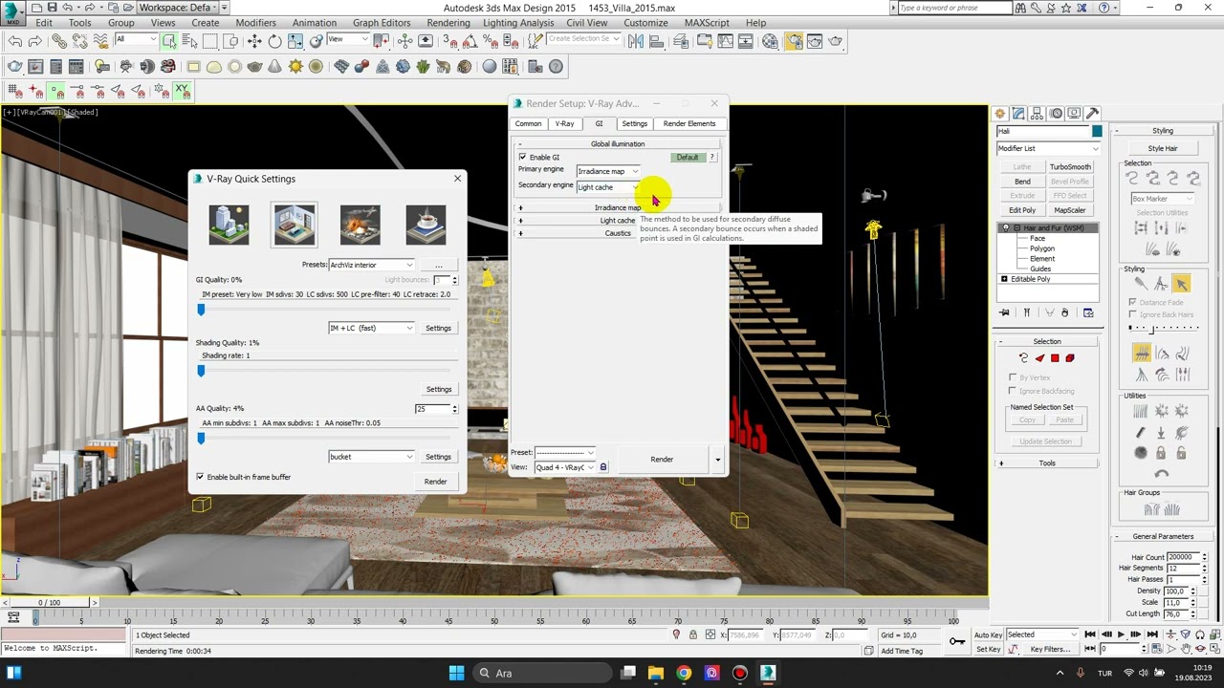Screen dimensions: 1224x688
Task: Toggle the Distance Fade checkbox
Action: (x=1133, y=302)
